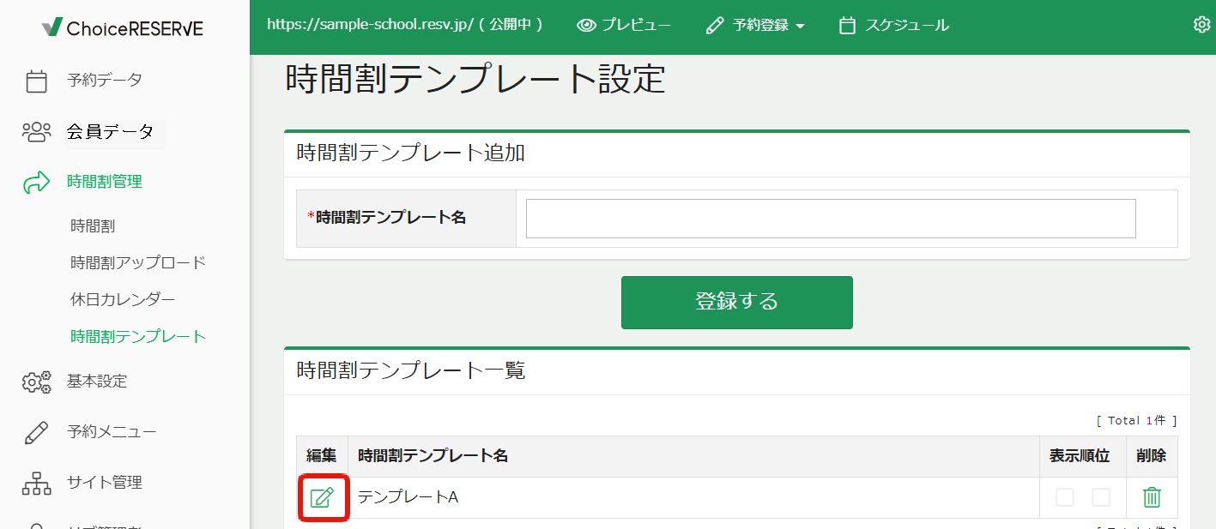Open 会員データ in the sidebar
Viewport: 1216px width, 529px height.
click(110, 131)
